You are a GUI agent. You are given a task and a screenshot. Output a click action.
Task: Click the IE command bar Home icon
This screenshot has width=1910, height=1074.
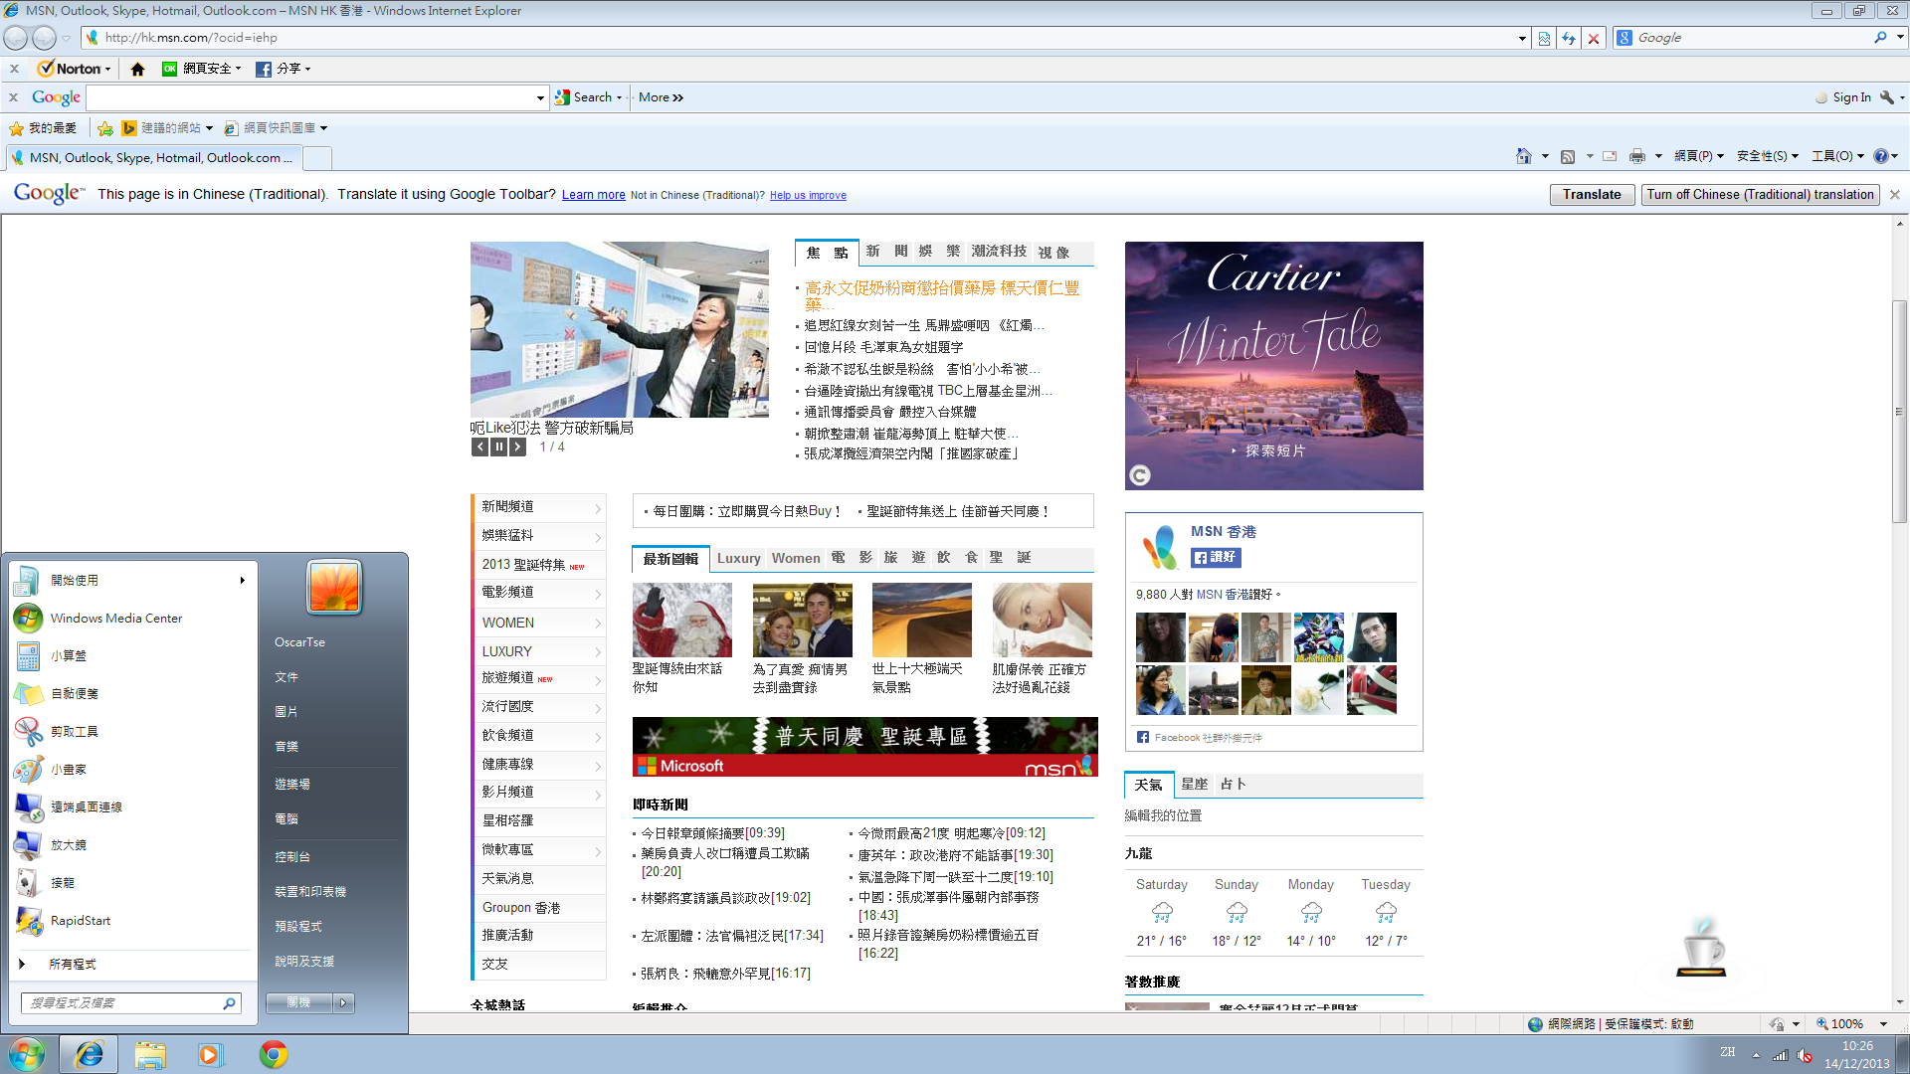[1524, 156]
